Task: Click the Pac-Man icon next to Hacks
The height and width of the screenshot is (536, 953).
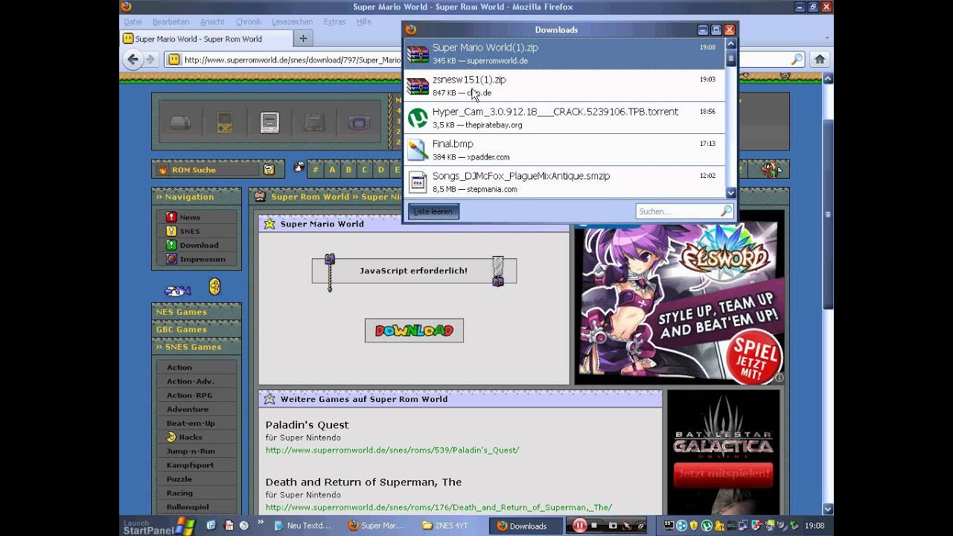Action: coord(171,437)
